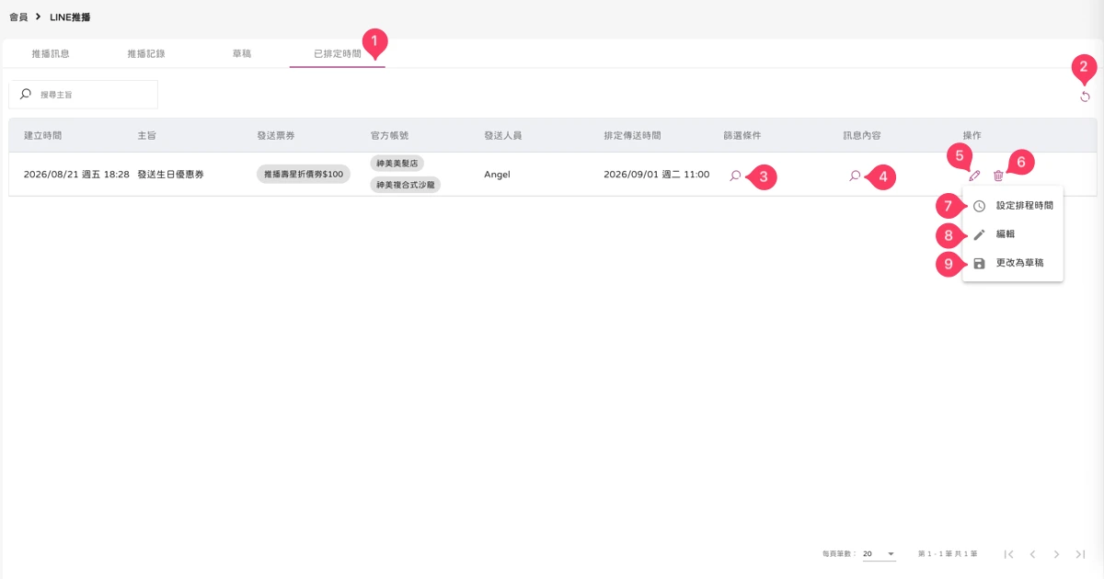The image size is (1104, 579).
Task: Go to the first page of results
Action: [x=1009, y=554]
